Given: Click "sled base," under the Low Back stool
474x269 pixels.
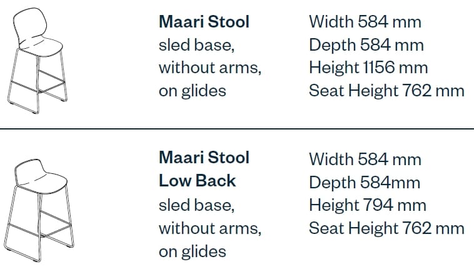Looking at the screenshot, I should tap(198, 205).
